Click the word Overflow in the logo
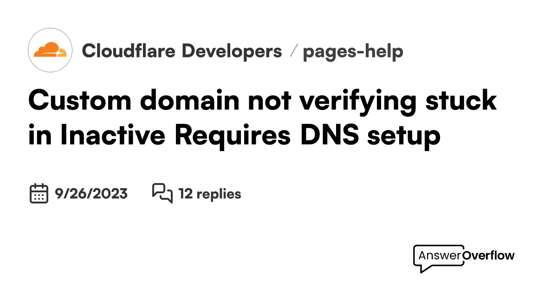The height and width of the screenshot is (292, 557). point(489,255)
